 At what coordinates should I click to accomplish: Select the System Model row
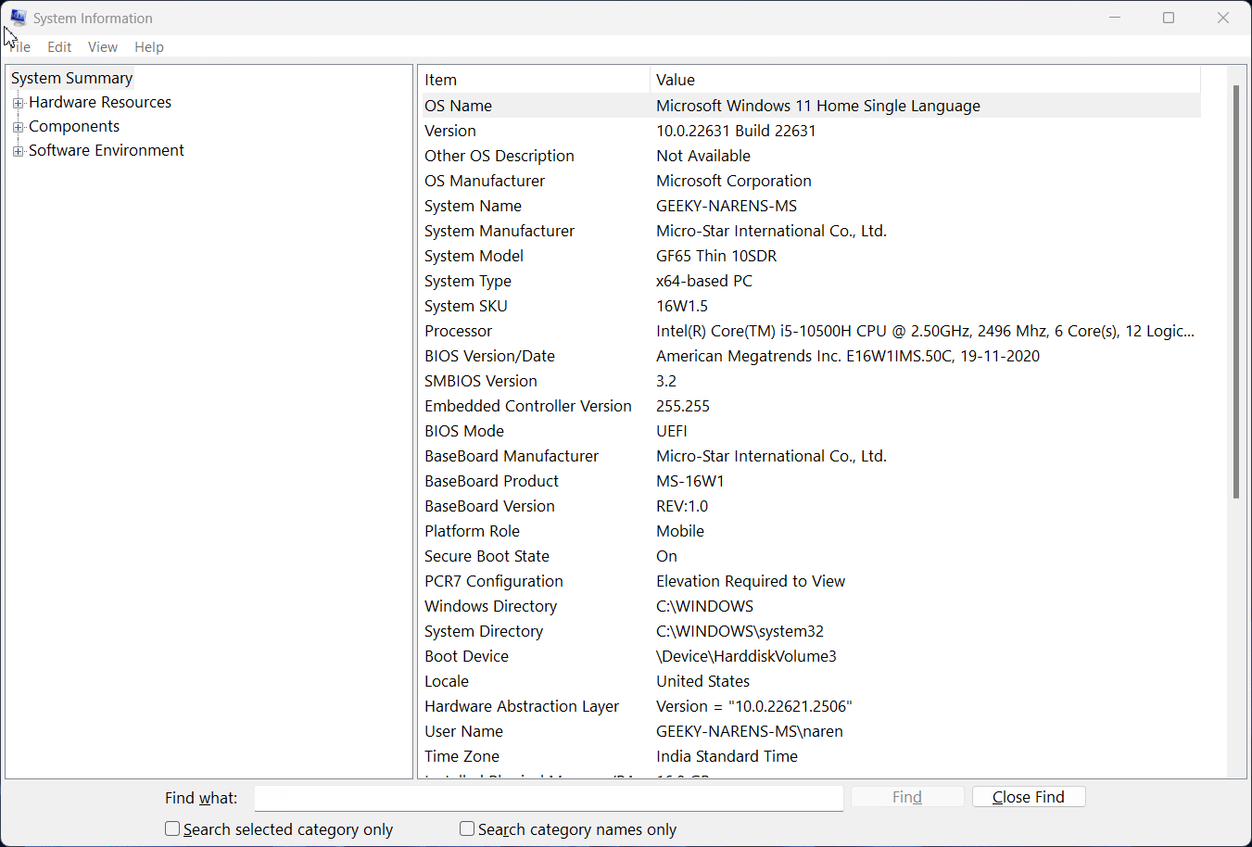(811, 256)
